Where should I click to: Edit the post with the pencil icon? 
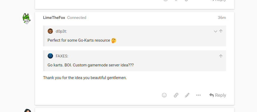187,95
